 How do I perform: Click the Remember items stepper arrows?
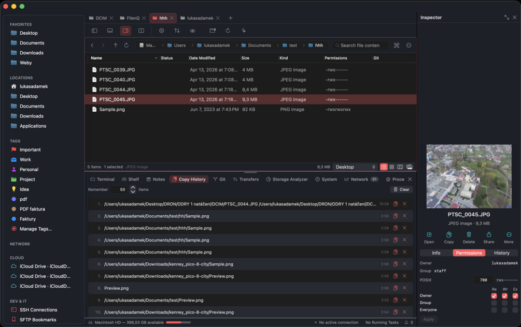tap(133, 190)
